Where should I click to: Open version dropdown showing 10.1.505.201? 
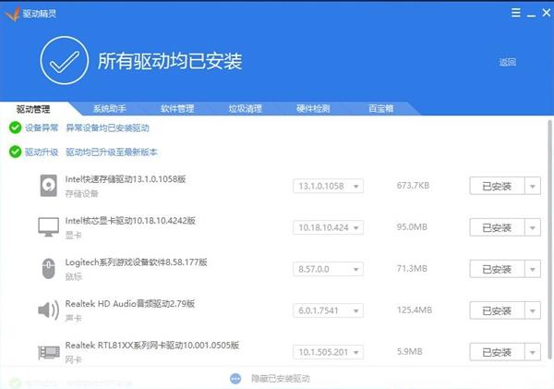[328, 352]
